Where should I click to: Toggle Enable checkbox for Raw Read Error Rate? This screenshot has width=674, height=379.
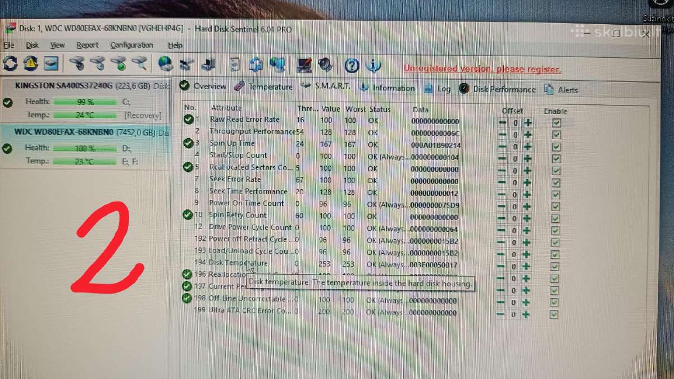(556, 122)
